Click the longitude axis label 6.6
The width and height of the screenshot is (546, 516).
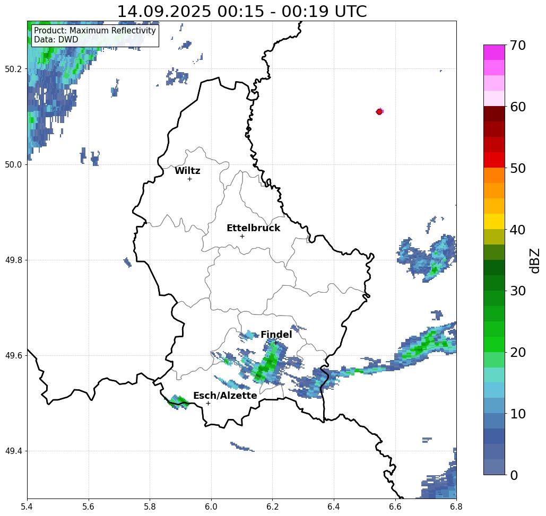point(395,506)
